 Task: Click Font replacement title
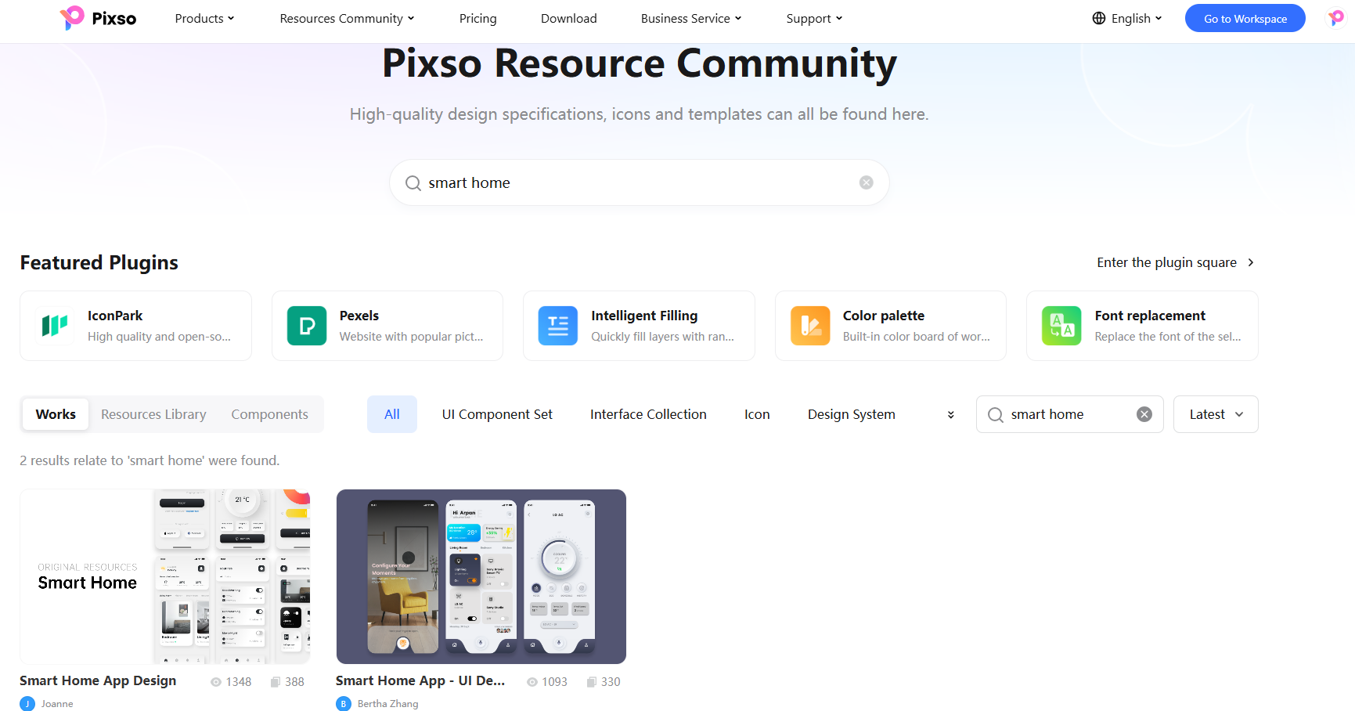1150,316
